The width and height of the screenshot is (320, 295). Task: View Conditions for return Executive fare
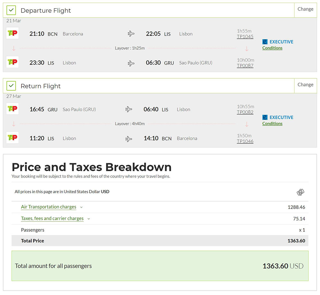click(x=272, y=124)
